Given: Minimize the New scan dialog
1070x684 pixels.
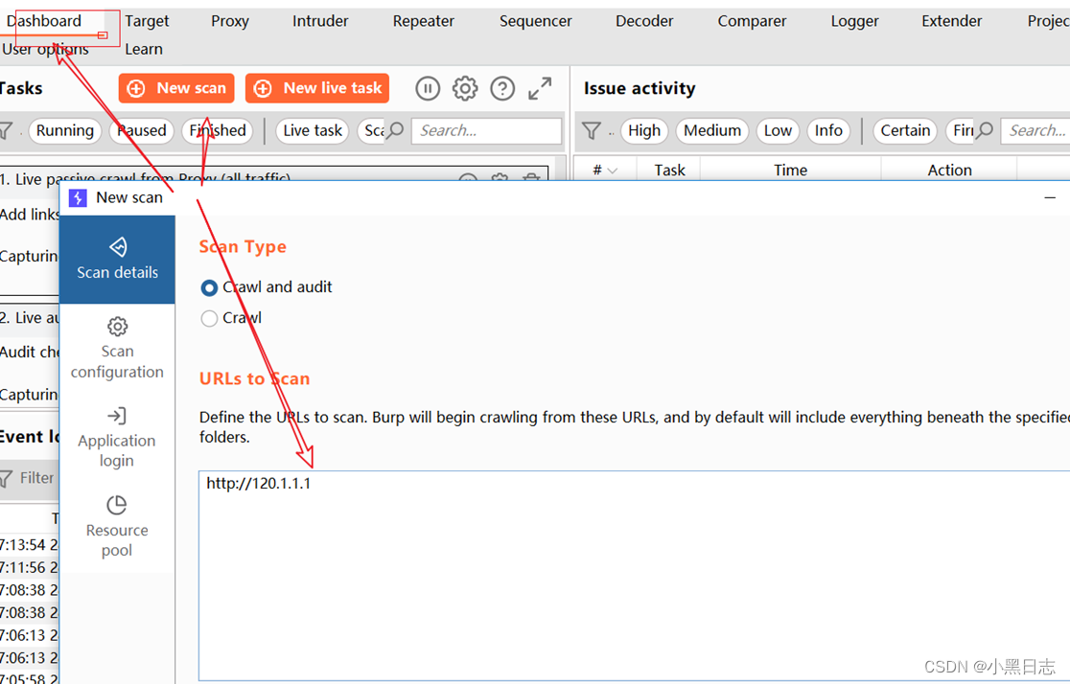Looking at the screenshot, I should 1050,197.
